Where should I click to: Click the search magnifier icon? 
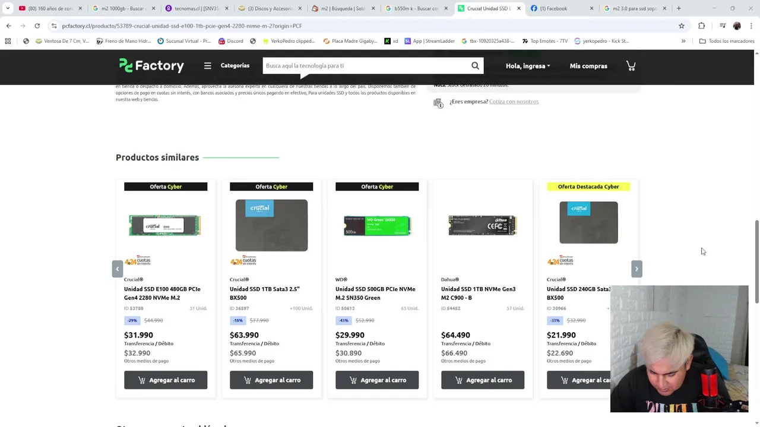click(x=475, y=66)
